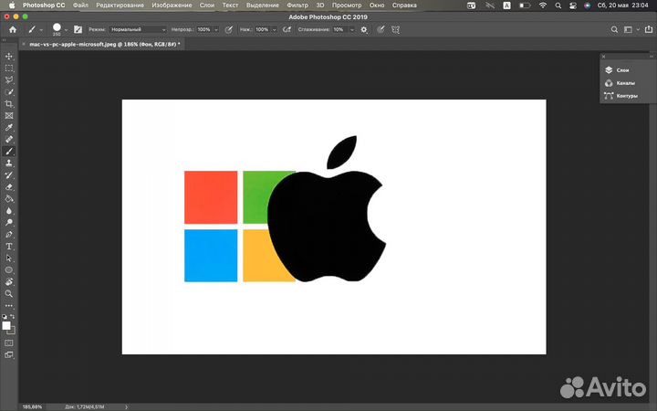Set the background color swatch

tap(12, 331)
